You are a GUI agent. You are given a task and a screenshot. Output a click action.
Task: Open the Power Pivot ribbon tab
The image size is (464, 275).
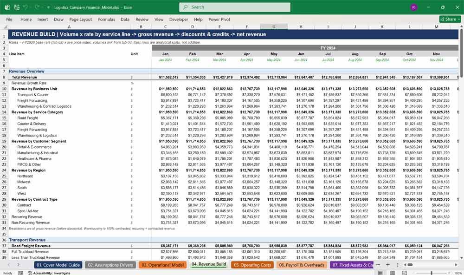[219, 19]
